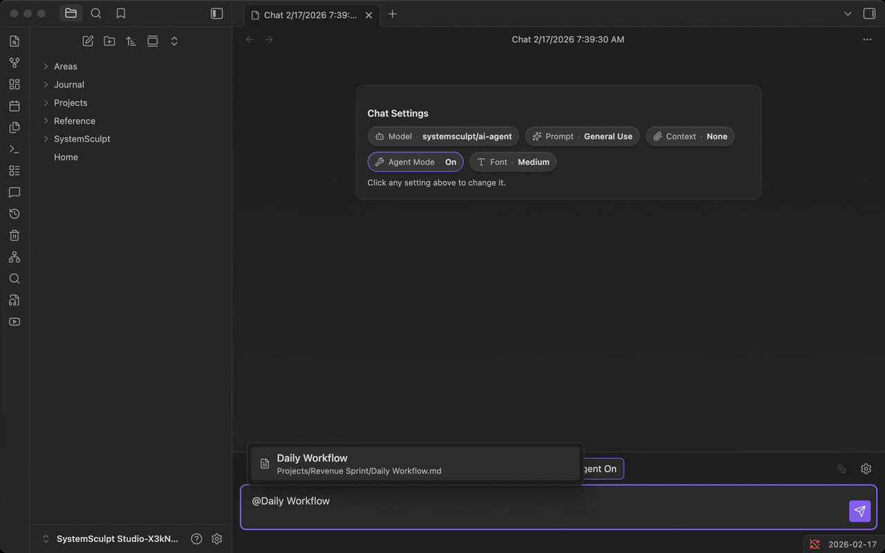This screenshot has width=885, height=553.
Task: Create a new note with the pencil icon
Action: 87,41
